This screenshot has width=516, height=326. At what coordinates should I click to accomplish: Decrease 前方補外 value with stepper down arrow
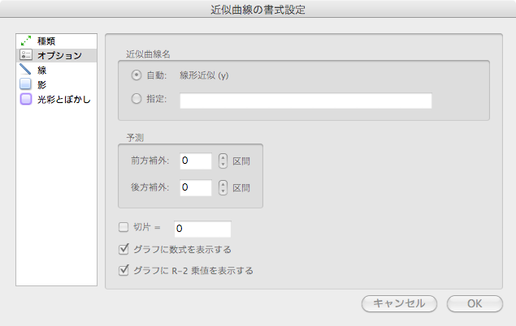point(223,165)
